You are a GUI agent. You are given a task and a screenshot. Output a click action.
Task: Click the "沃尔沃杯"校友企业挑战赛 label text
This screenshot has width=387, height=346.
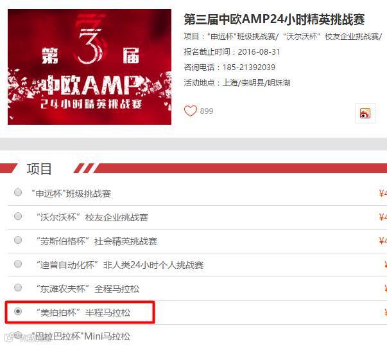point(92,217)
